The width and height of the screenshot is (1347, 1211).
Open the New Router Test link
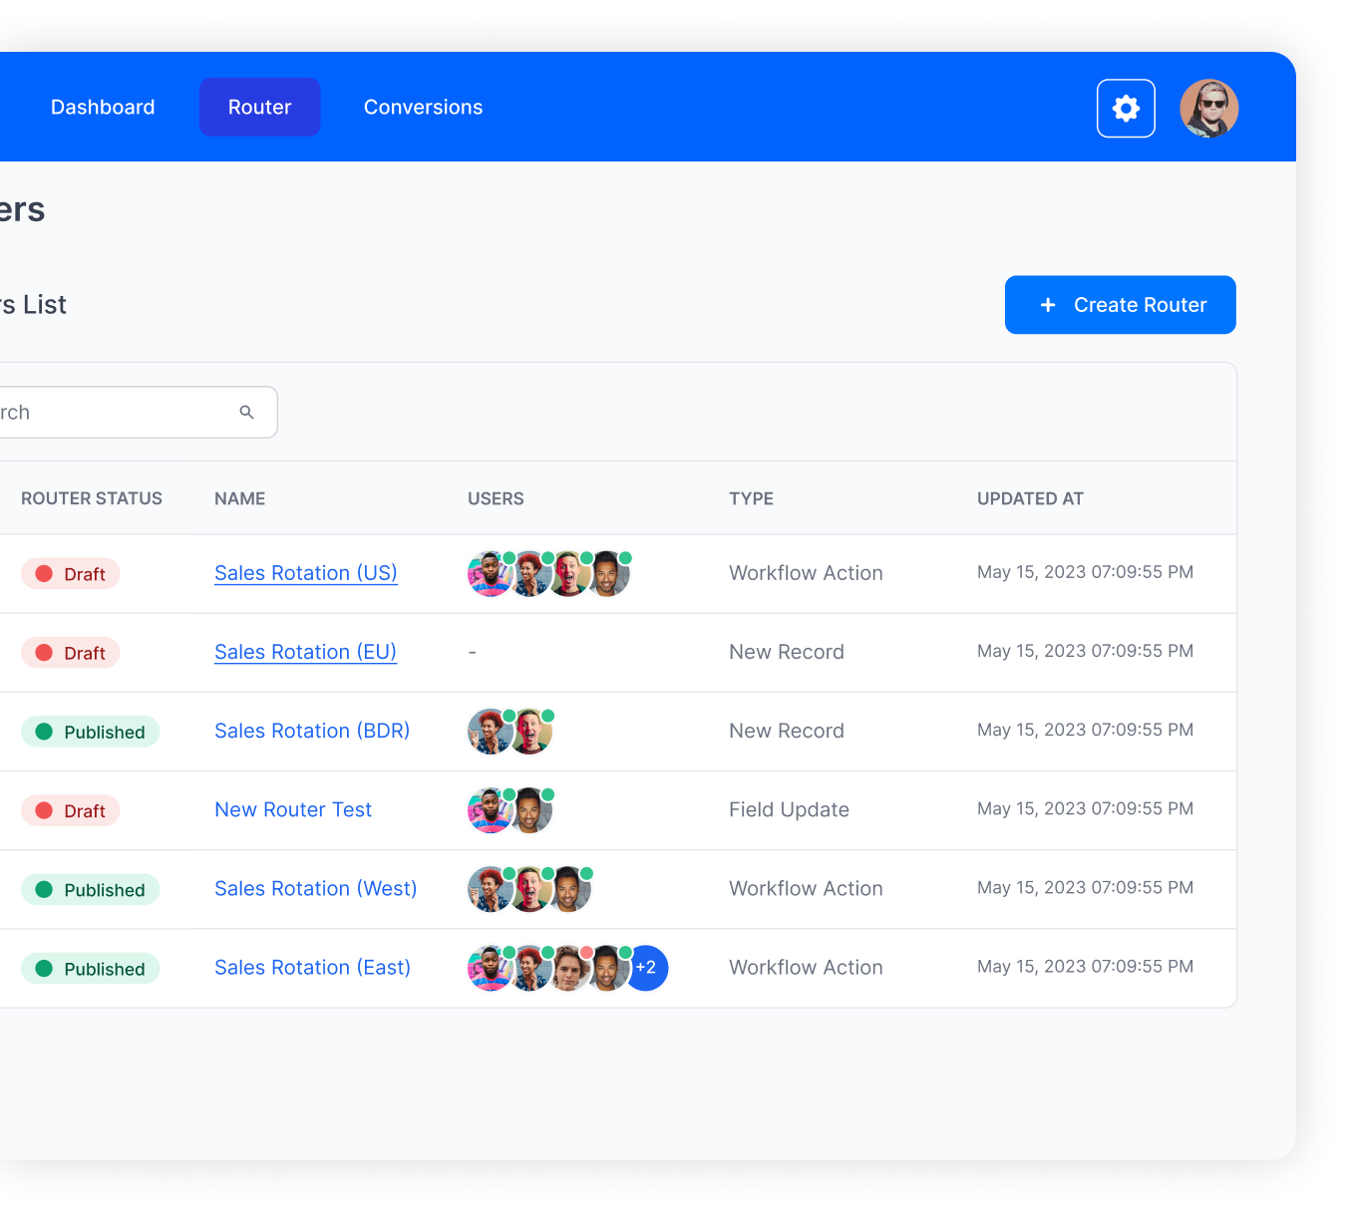point(292,809)
